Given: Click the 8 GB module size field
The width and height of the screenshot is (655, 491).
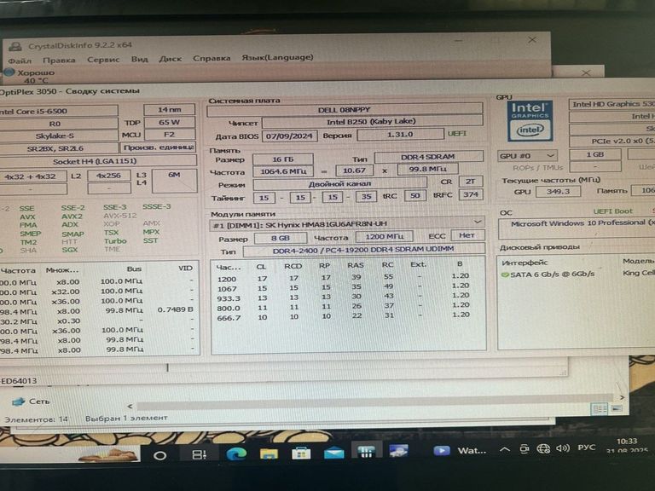Looking at the screenshot, I should click(x=281, y=238).
